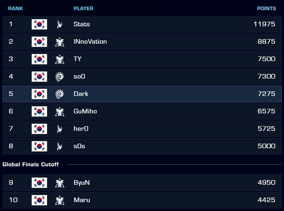284x211 pixels.
Task: Click the South Korea flag in Stats row
Action: [39, 24]
